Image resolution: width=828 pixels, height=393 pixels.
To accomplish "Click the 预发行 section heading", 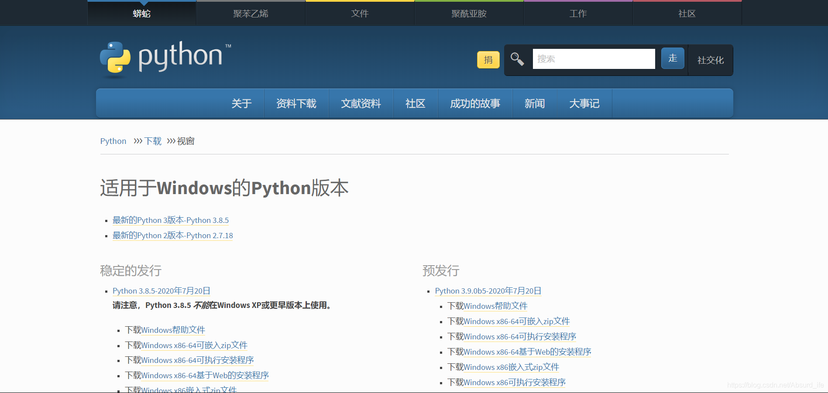I will click(441, 270).
